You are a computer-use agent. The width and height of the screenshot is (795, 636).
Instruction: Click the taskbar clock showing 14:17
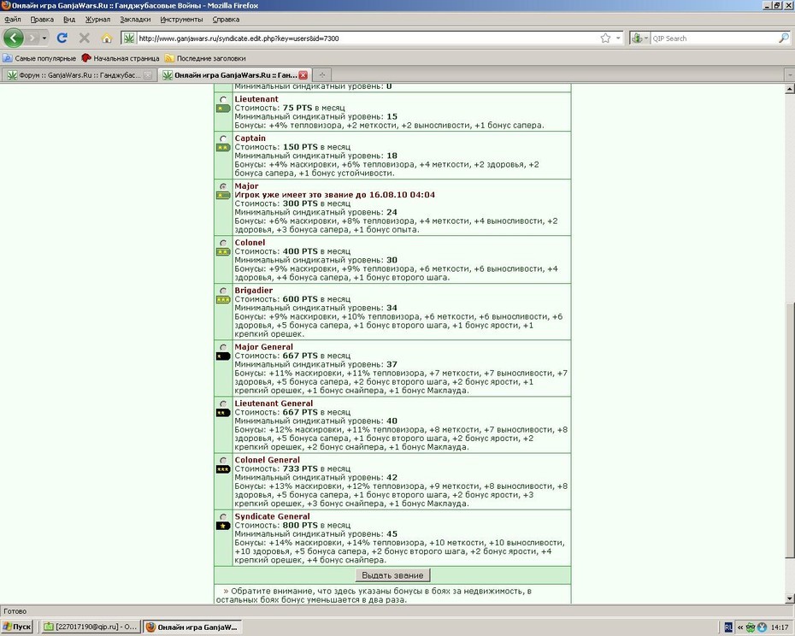[x=780, y=627]
